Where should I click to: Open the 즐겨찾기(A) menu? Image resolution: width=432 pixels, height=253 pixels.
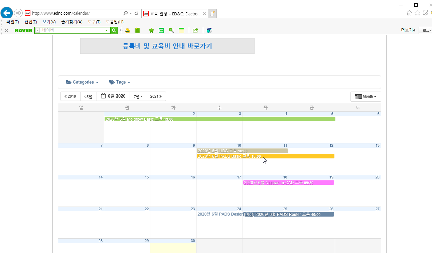71,22
